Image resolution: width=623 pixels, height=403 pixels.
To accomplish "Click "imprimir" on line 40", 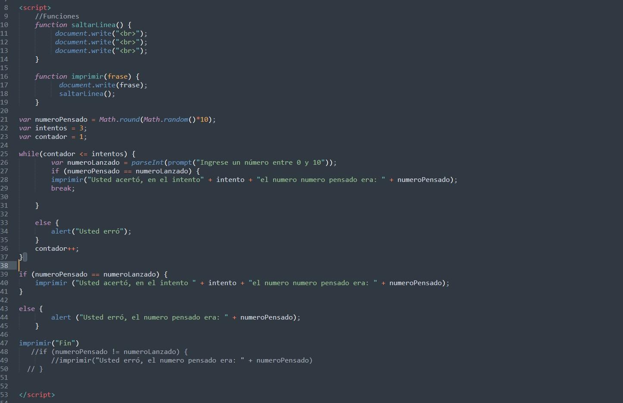I will 51,283.
